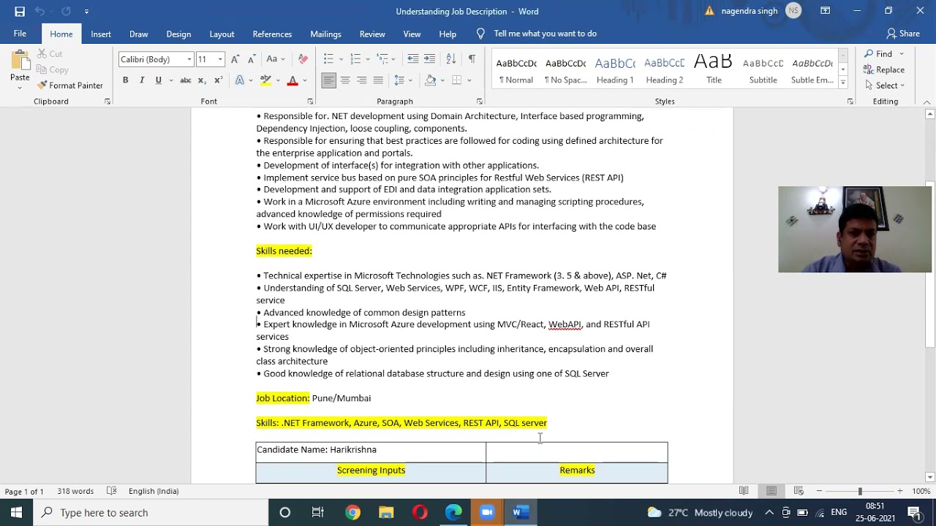Toggle Align Left paragraph alignment

(x=328, y=80)
